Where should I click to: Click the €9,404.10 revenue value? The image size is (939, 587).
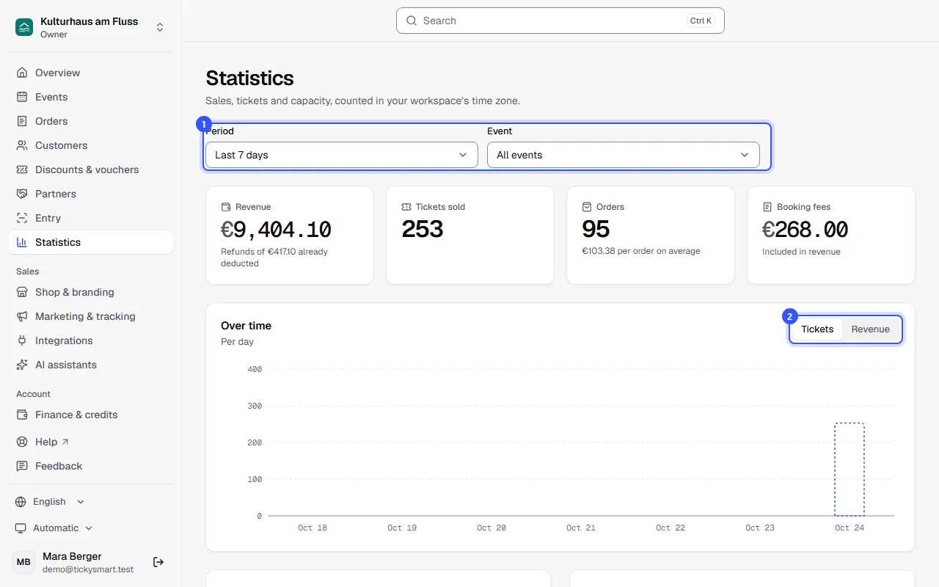(x=277, y=230)
